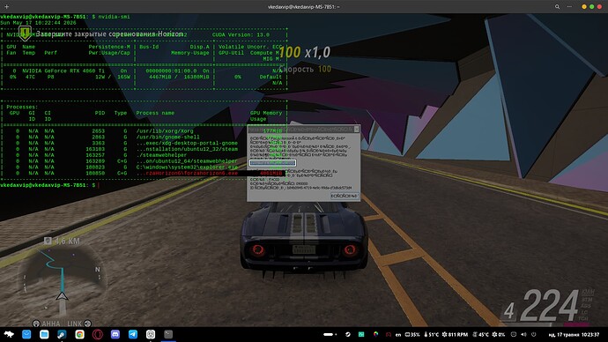This screenshot has height=342, width=608.
Task: Click the 4,6 KM distance marker
Action: (x=62, y=241)
